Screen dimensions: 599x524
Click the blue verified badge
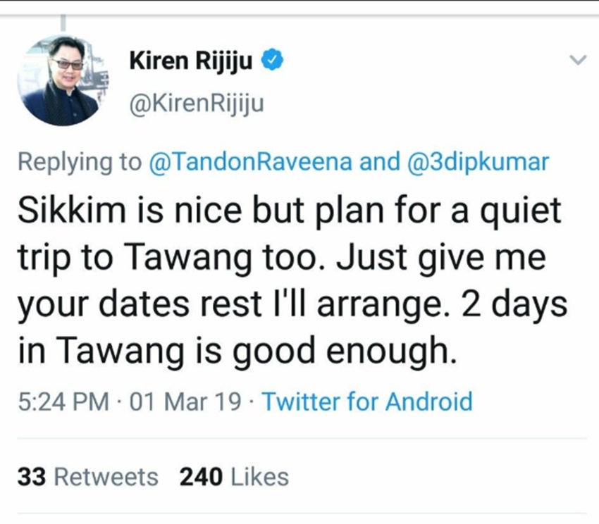click(x=272, y=60)
